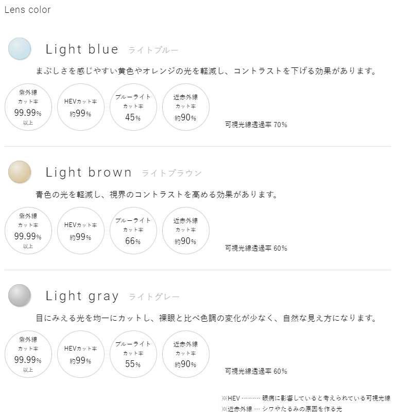The width and height of the screenshot is (397, 418).
Task: Click Light blue HEV cut rate badge
Action: [80, 107]
